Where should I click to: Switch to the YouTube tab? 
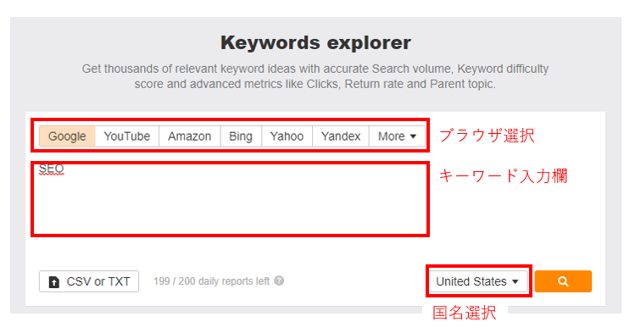127,136
